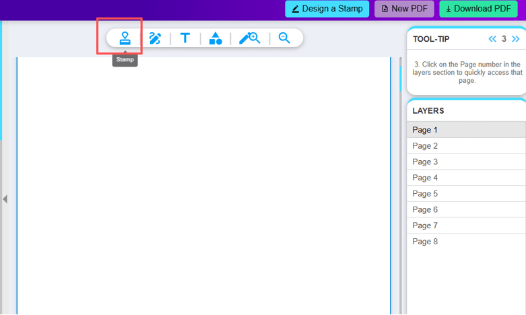
Task: Collapse the left side panel arrow
Action: 5,199
